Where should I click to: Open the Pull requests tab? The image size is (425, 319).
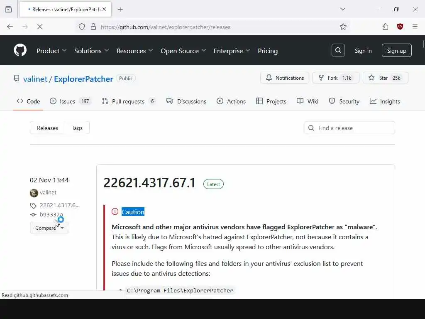tap(129, 101)
